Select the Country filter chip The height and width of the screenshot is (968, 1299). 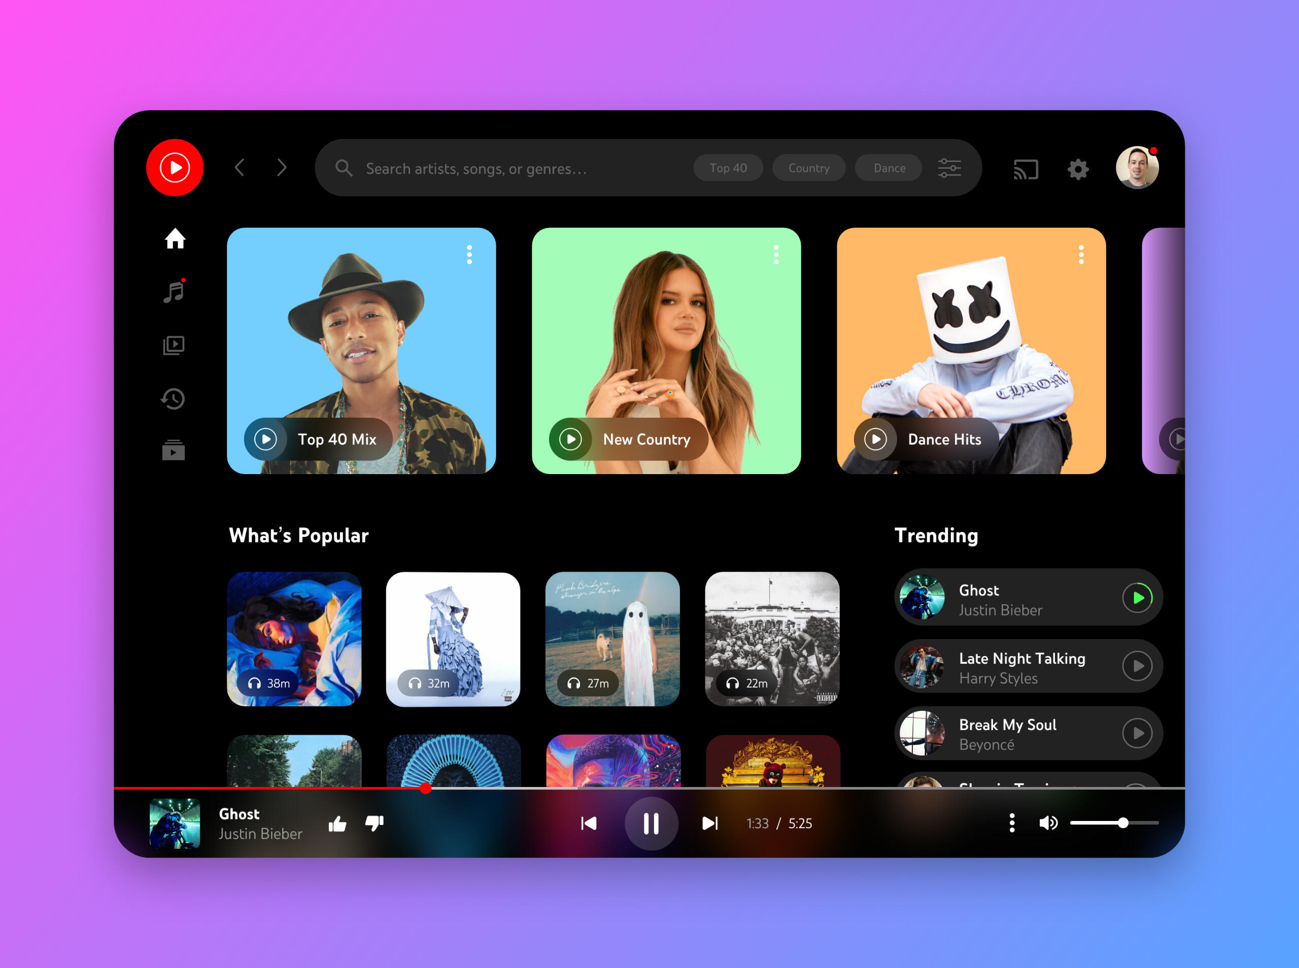click(808, 168)
